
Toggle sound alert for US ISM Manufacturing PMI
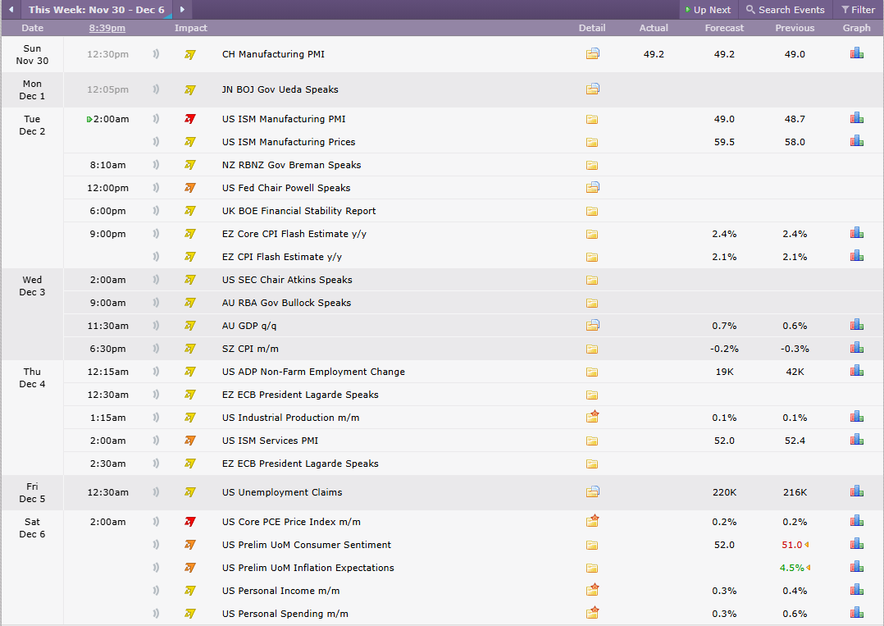156,118
